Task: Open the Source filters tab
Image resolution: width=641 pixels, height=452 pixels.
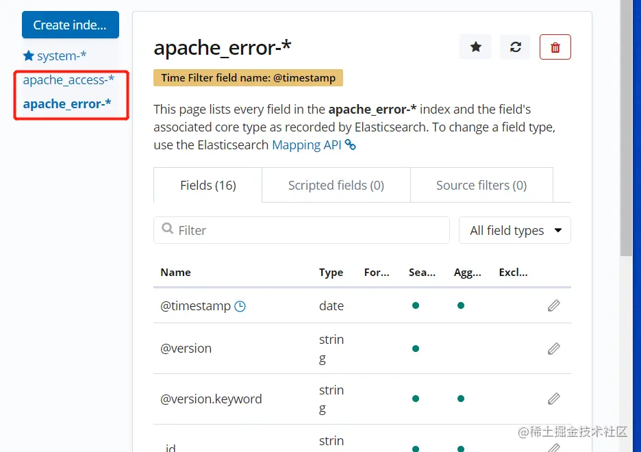Action: 481,186
